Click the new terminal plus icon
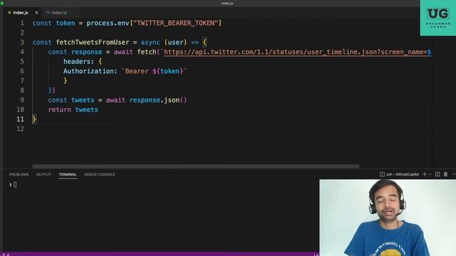 (x=425, y=174)
